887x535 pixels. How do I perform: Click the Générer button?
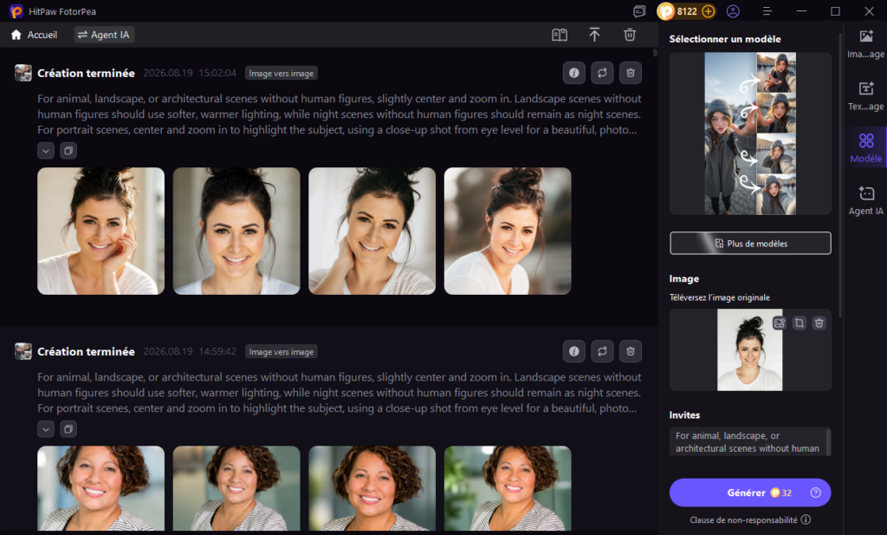coord(750,493)
